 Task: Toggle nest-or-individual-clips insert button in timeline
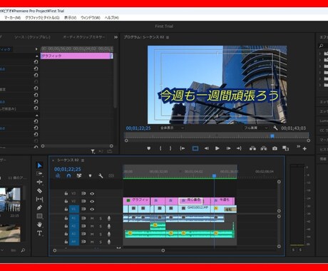tap(58, 175)
